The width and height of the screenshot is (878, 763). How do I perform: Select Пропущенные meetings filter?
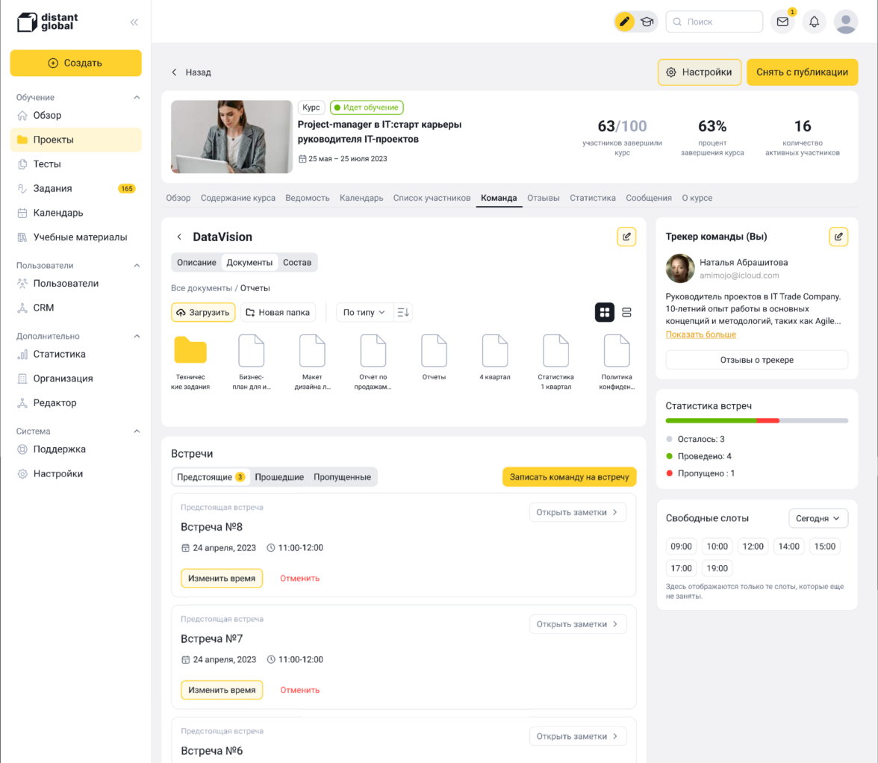342,478
